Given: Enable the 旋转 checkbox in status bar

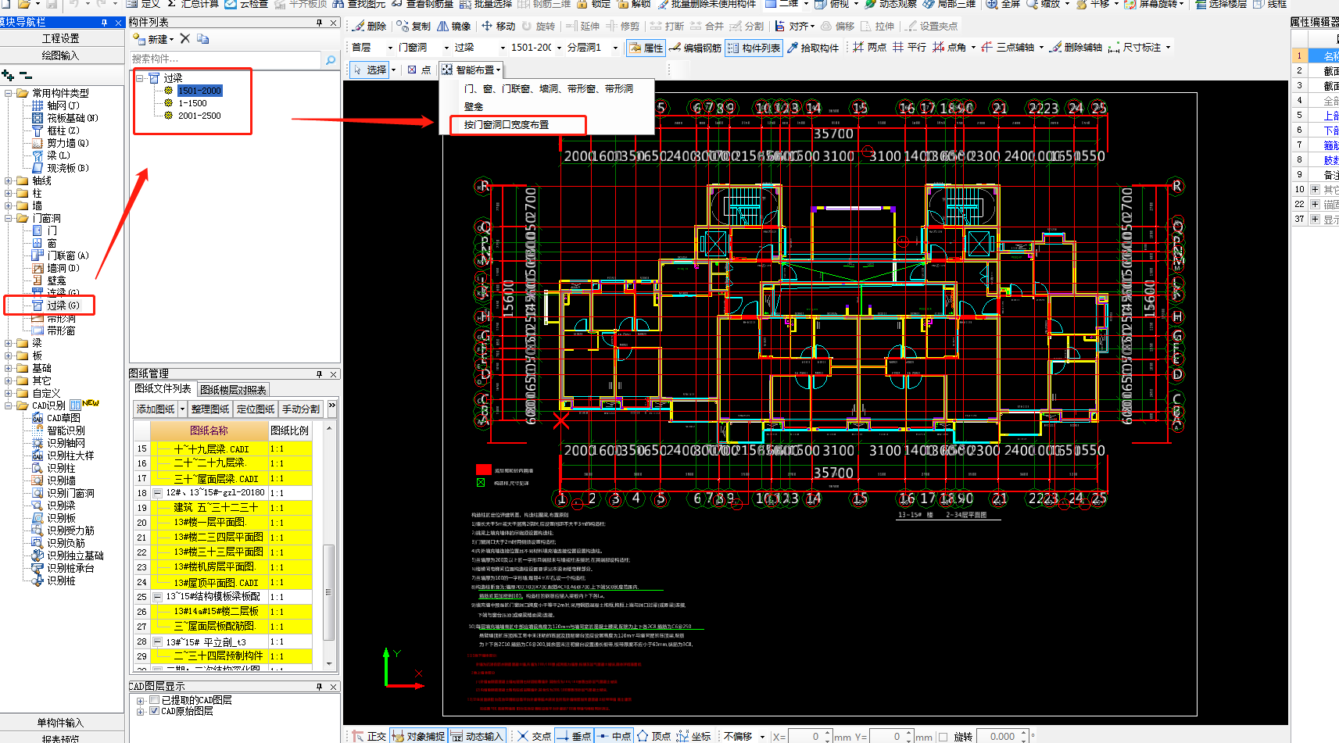Looking at the screenshot, I should point(943,737).
